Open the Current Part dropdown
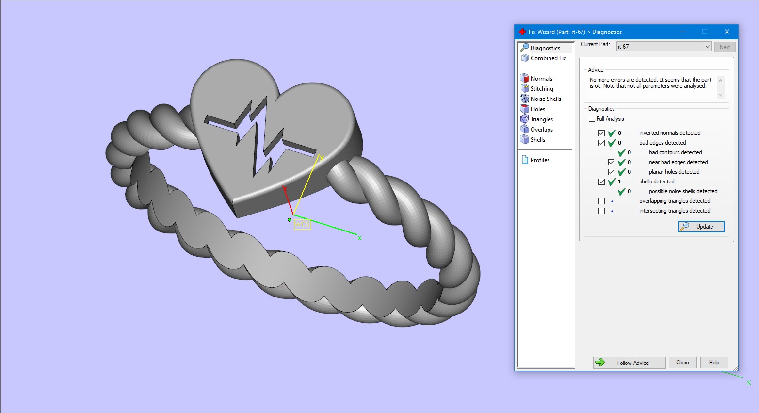 664,47
